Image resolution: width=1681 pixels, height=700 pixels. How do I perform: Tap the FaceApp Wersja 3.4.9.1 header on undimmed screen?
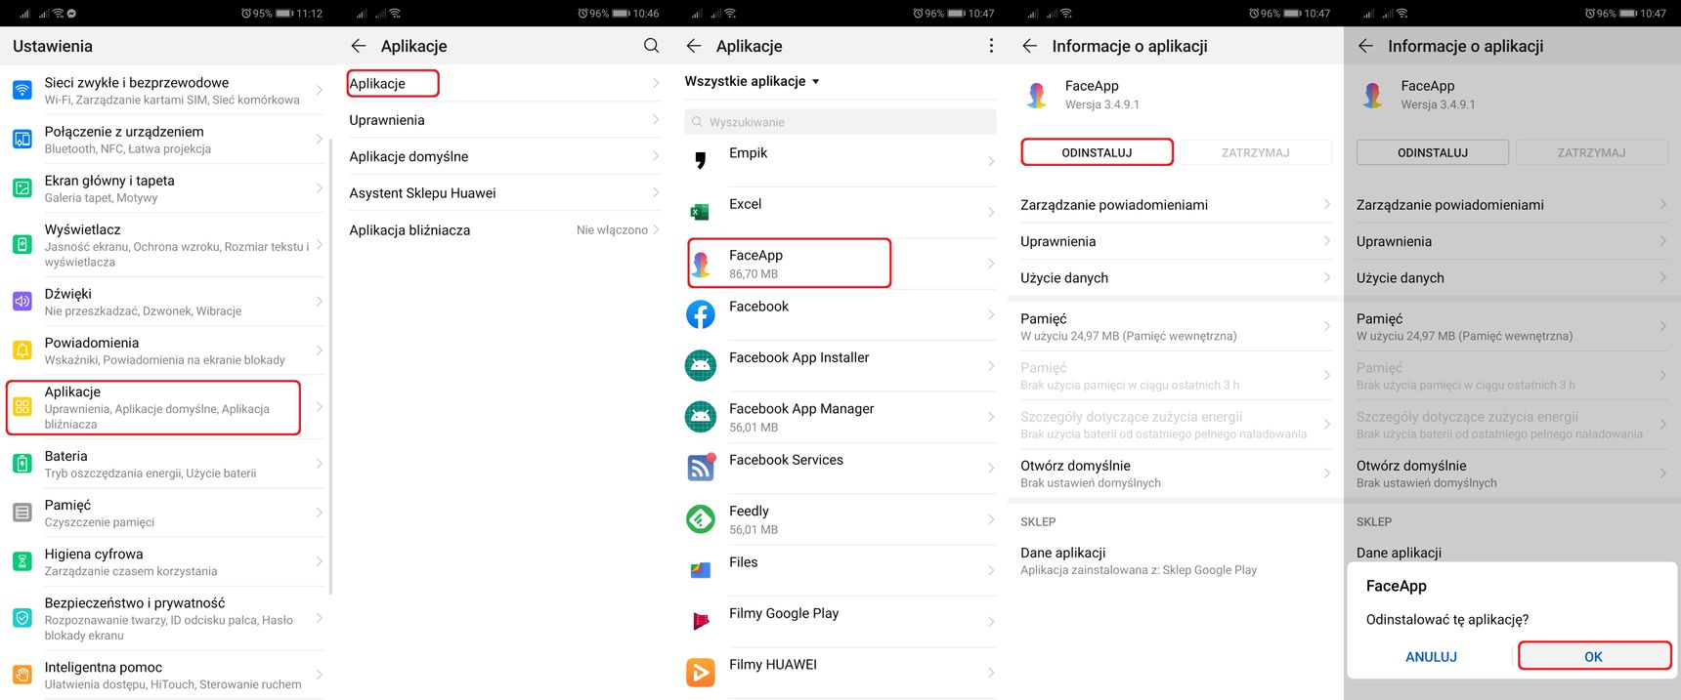point(1176,95)
